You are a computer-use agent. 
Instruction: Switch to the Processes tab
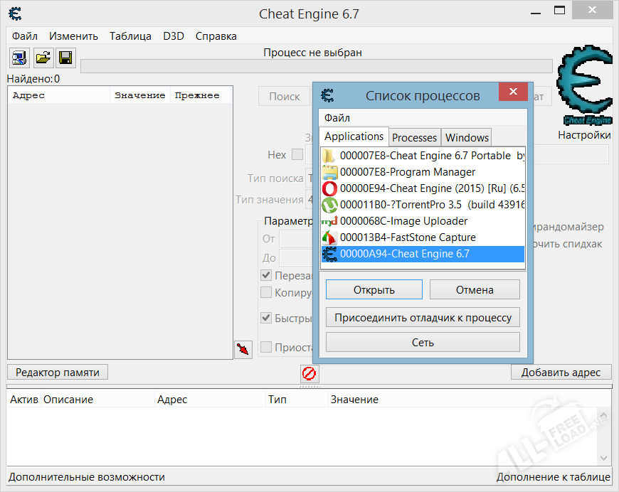click(415, 137)
